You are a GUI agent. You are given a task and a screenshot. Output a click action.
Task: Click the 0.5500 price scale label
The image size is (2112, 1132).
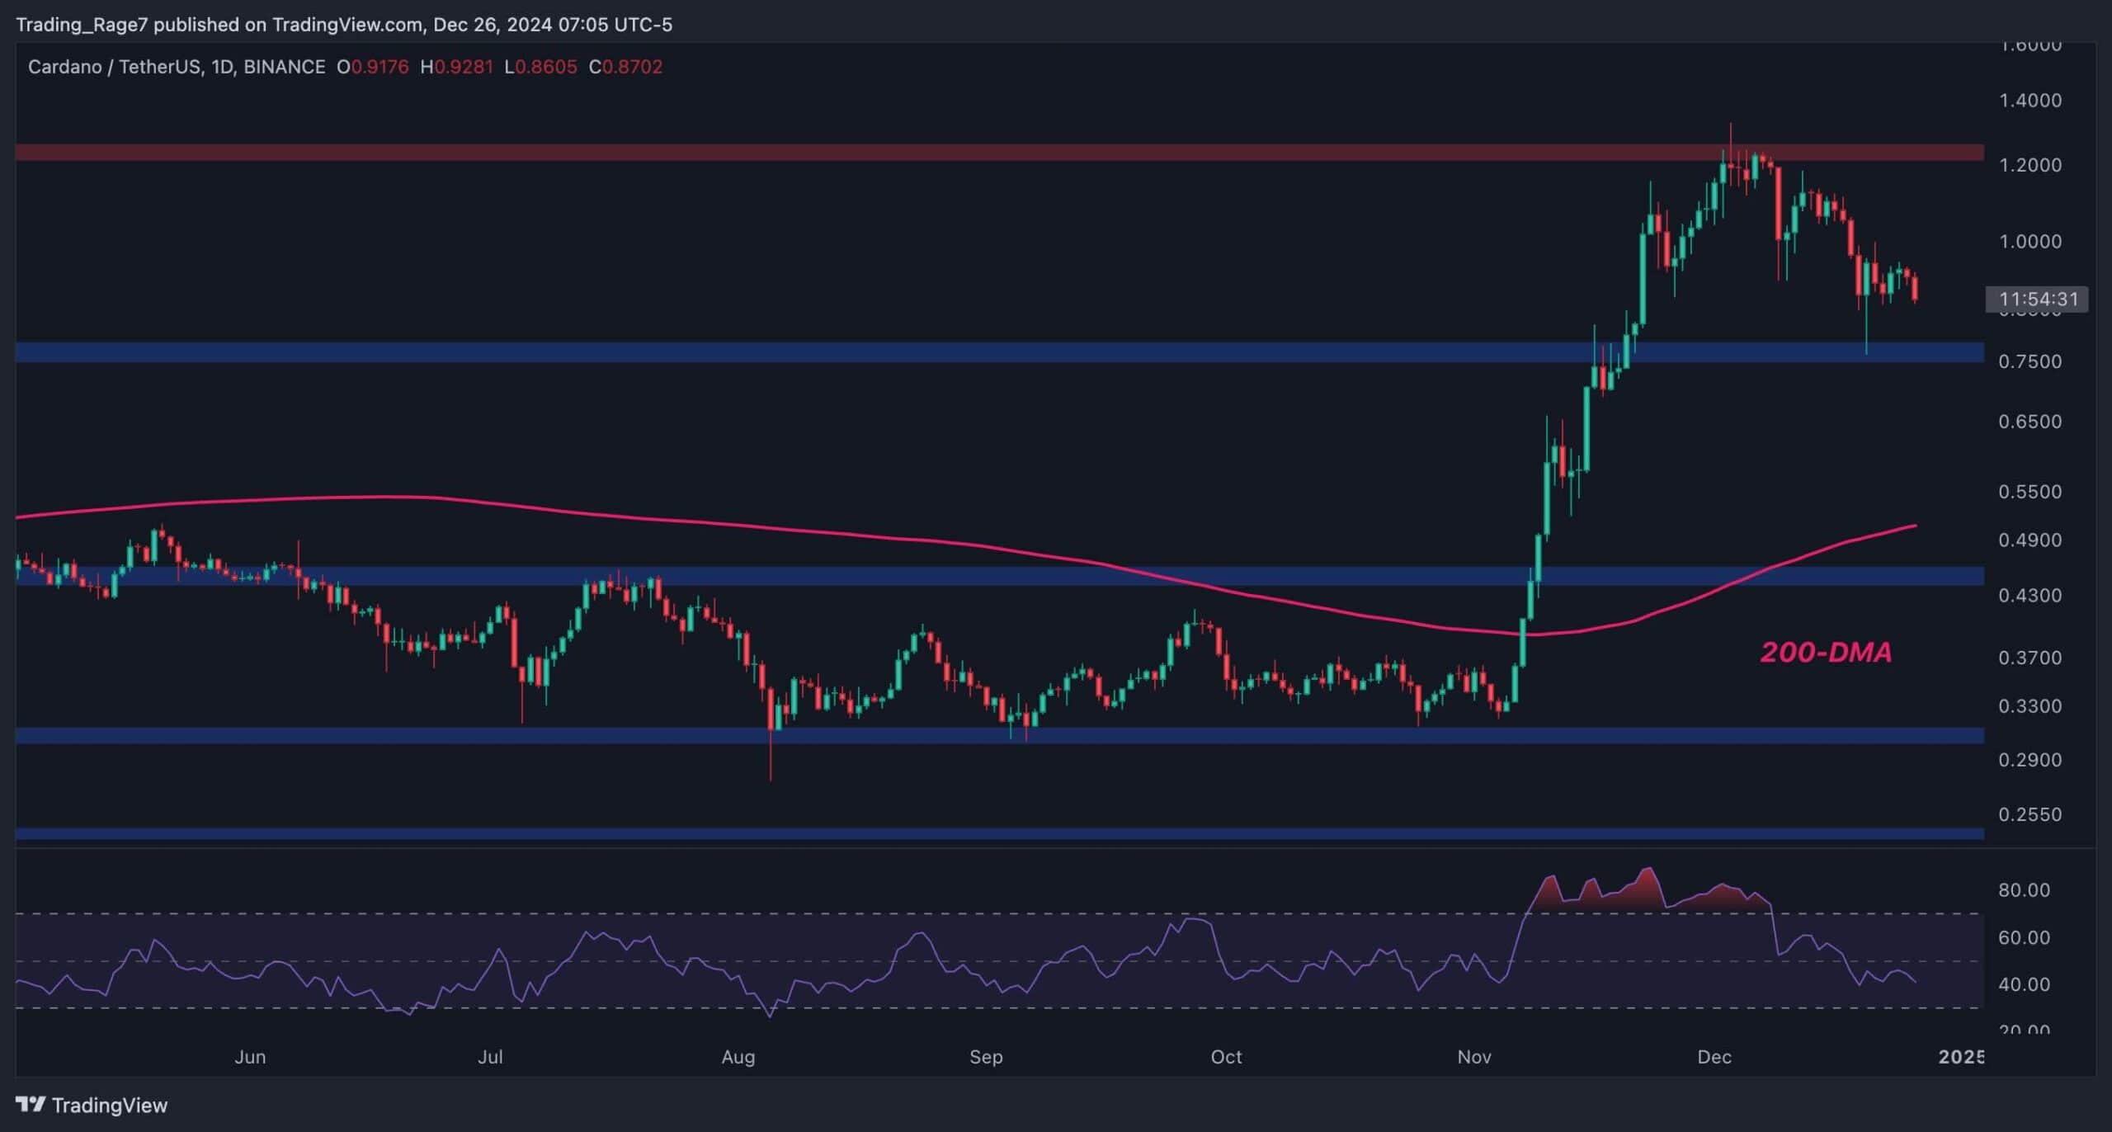[2029, 492]
